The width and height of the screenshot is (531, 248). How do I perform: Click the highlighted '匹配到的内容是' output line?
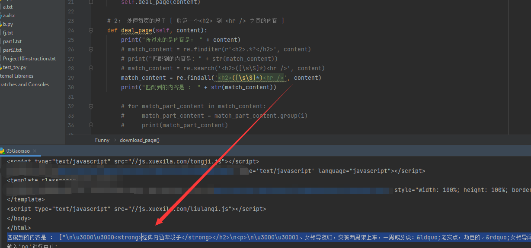pos(269,237)
